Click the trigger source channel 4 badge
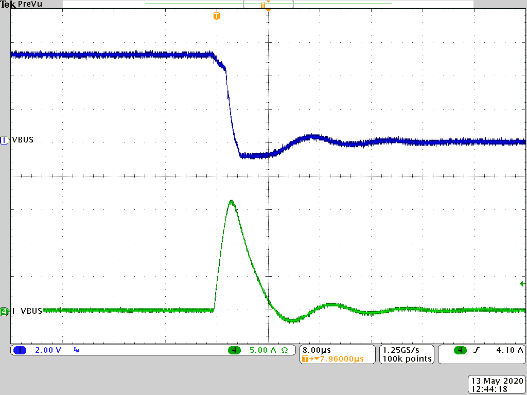The height and width of the screenshot is (395, 527). tap(460, 350)
